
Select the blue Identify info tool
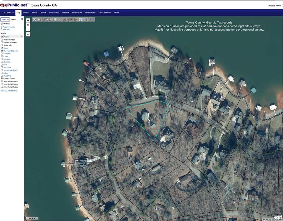[34, 20]
